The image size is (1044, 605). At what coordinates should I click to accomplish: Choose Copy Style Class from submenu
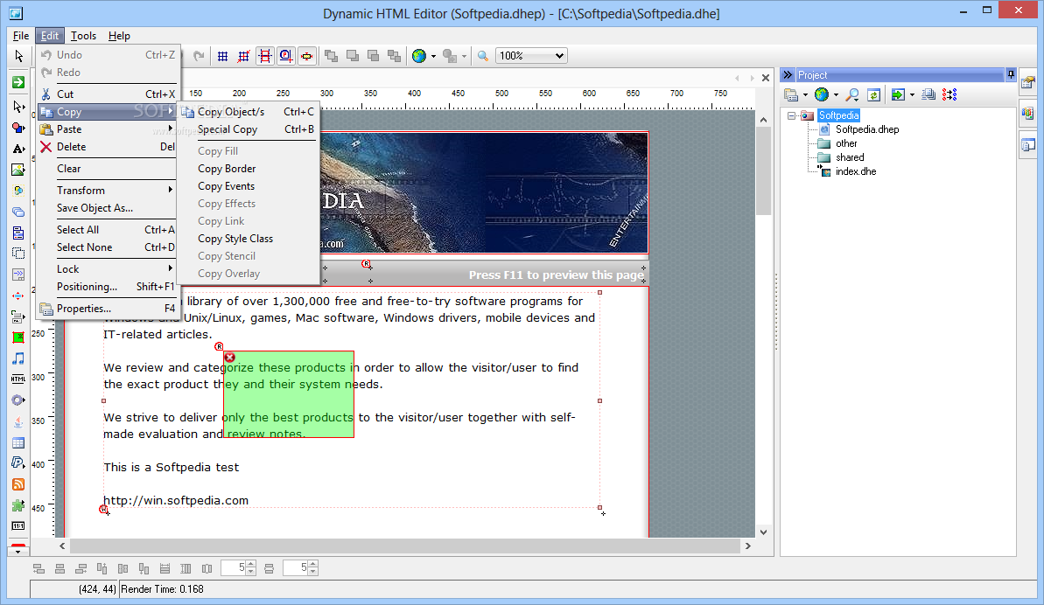click(x=249, y=239)
